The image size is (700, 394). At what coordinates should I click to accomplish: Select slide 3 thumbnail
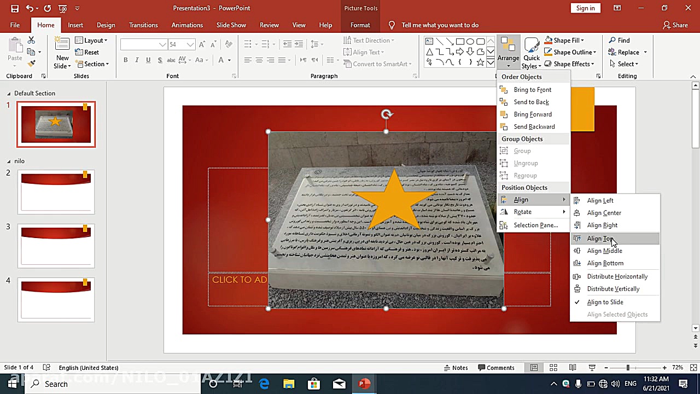click(56, 245)
